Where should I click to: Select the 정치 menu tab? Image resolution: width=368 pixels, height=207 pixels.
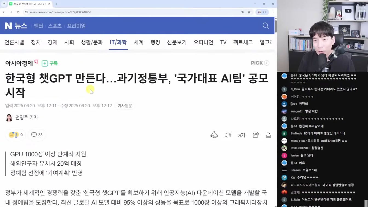36,42
